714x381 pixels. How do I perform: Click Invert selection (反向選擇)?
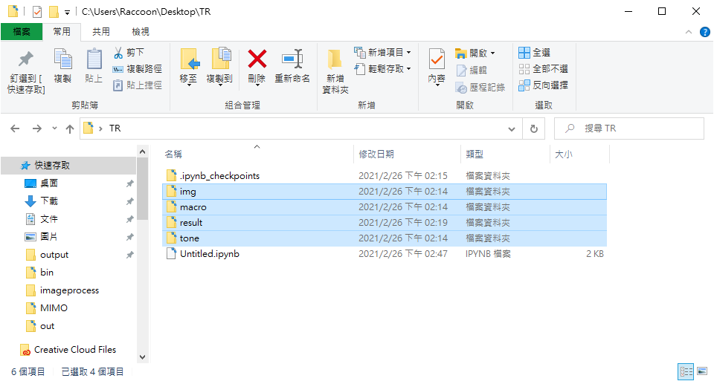[543, 85]
